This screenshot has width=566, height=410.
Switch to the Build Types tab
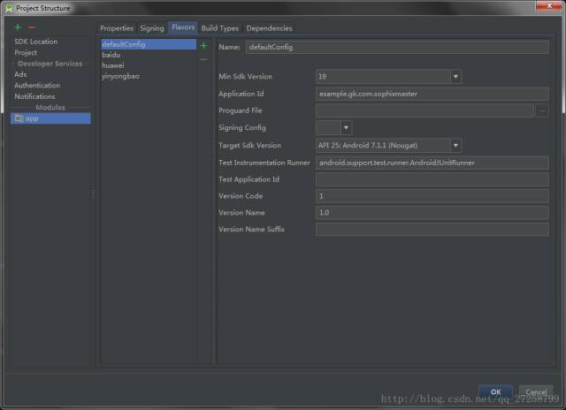[x=220, y=28]
